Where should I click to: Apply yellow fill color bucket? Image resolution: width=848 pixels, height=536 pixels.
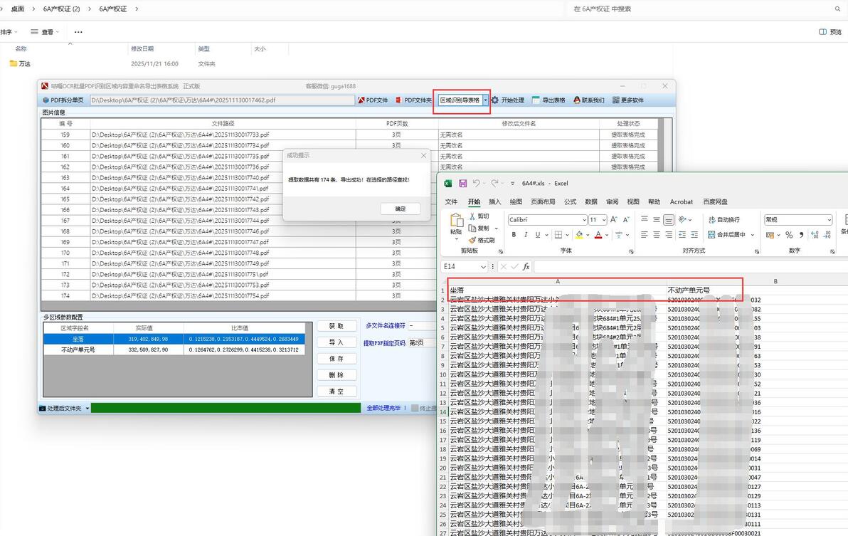[579, 235]
